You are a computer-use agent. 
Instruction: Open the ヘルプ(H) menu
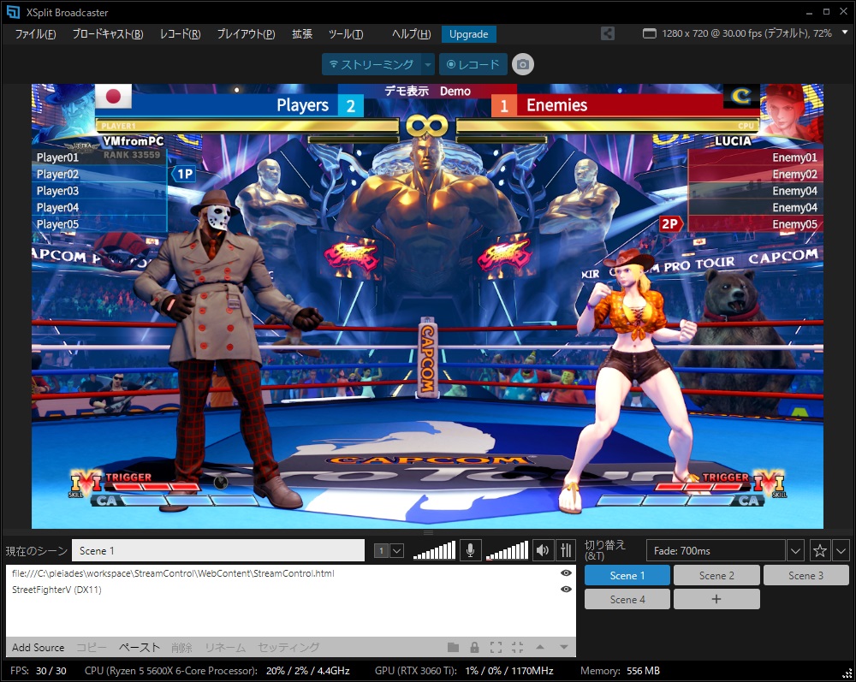click(411, 34)
